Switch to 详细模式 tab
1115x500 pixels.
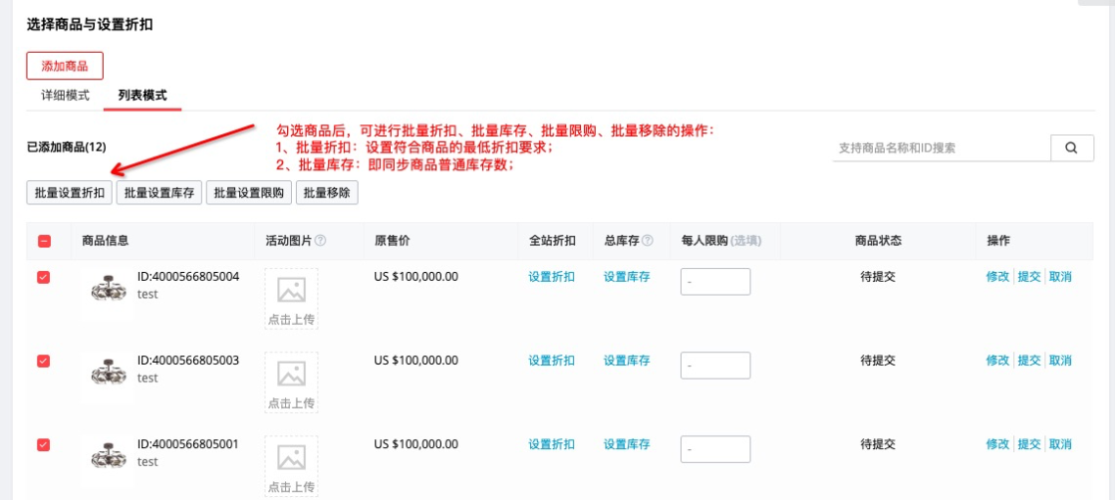(x=65, y=96)
